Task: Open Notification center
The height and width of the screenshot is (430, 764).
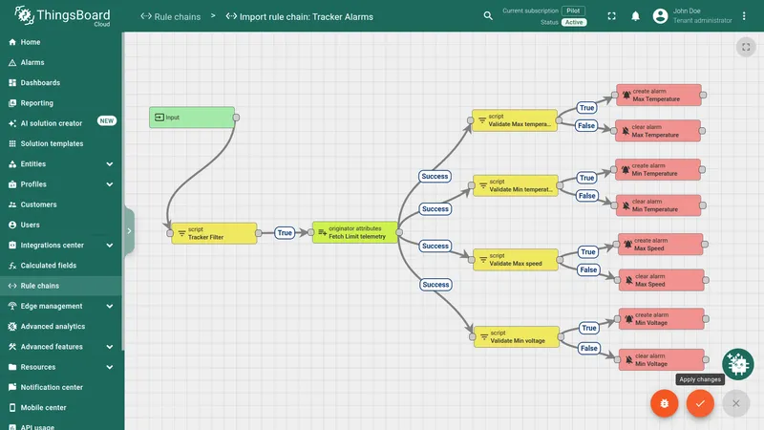Action: (x=61, y=388)
